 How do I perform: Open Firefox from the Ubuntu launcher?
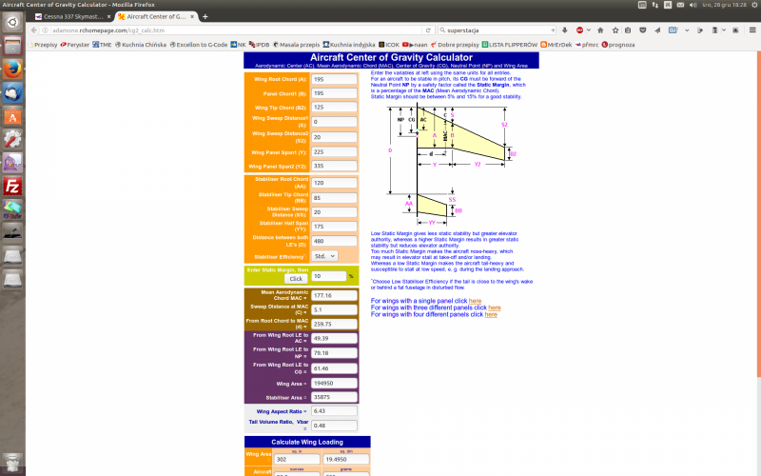click(12, 69)
